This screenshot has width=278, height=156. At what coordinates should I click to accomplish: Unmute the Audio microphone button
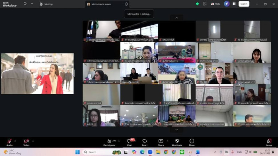click(9, 141)
